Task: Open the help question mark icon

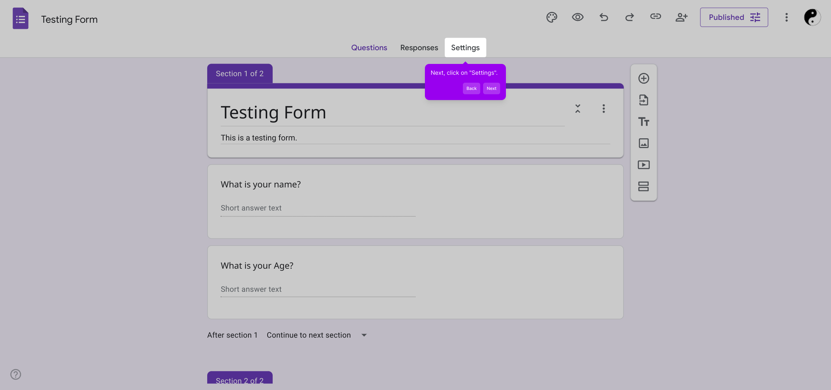Action: click(x=16, y=374)
